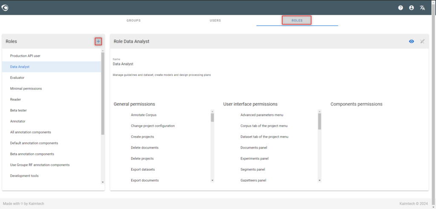Switch to the Groups tab
Viewport: 436px width, 209px height.
(x=133, y=20)
